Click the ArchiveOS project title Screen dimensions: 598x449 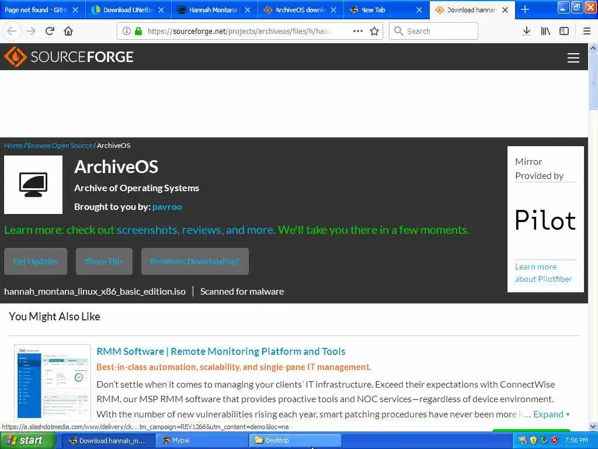(x=116, y=167)
